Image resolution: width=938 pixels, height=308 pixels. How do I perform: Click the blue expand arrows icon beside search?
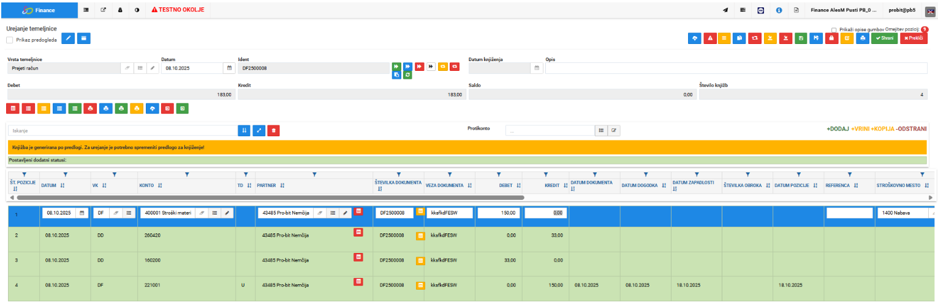259,130
